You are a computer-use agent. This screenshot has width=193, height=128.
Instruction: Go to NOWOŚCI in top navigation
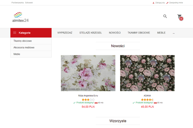115,33
